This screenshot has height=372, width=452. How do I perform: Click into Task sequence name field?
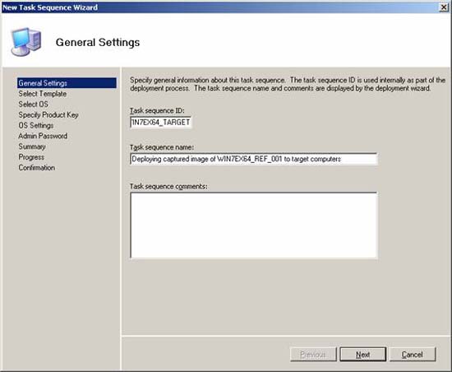pos(254,159)
